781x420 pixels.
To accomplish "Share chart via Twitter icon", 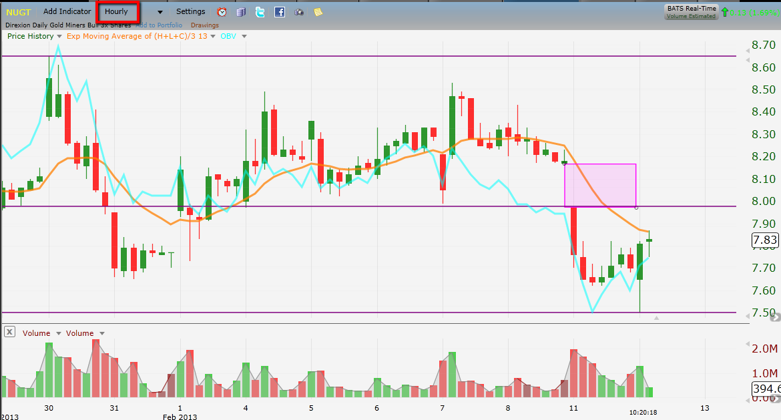I will click(260, 12).
